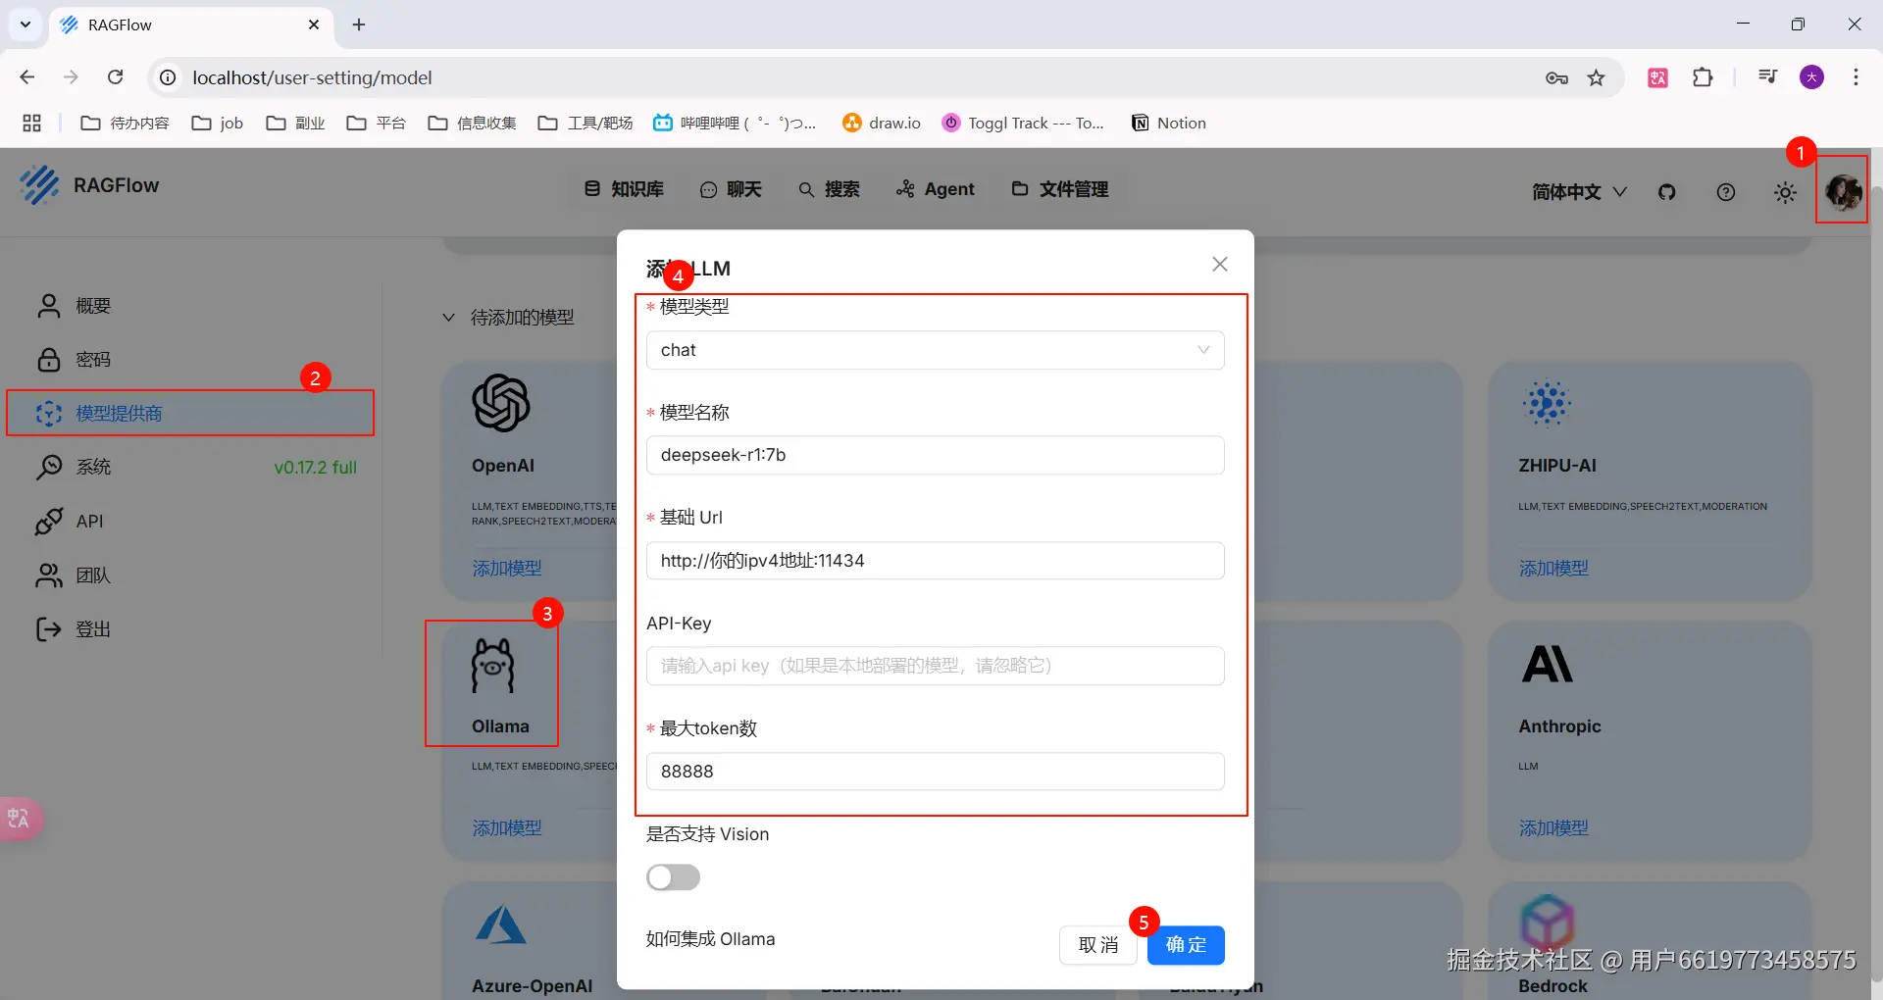Click the Ollama llama logo

492,666
